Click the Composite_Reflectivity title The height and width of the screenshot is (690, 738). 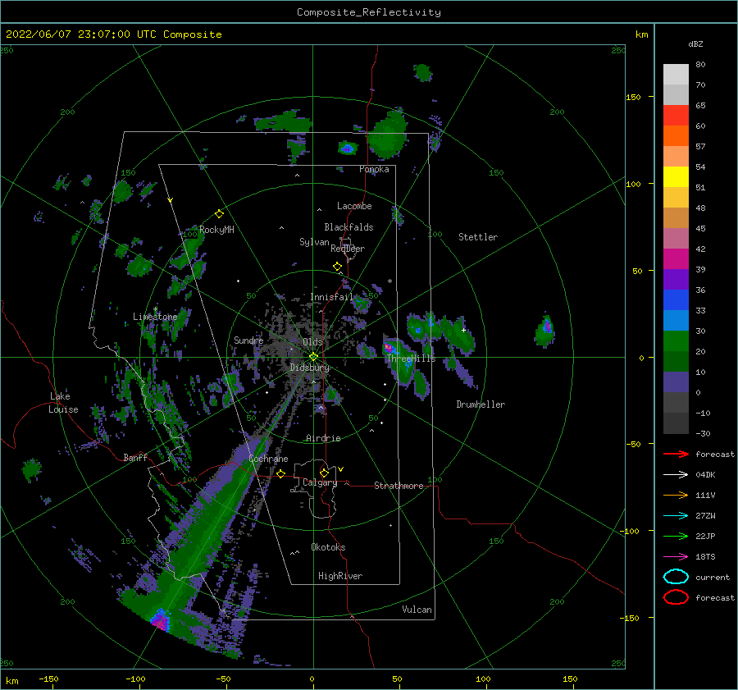click(x=368, y=12)
